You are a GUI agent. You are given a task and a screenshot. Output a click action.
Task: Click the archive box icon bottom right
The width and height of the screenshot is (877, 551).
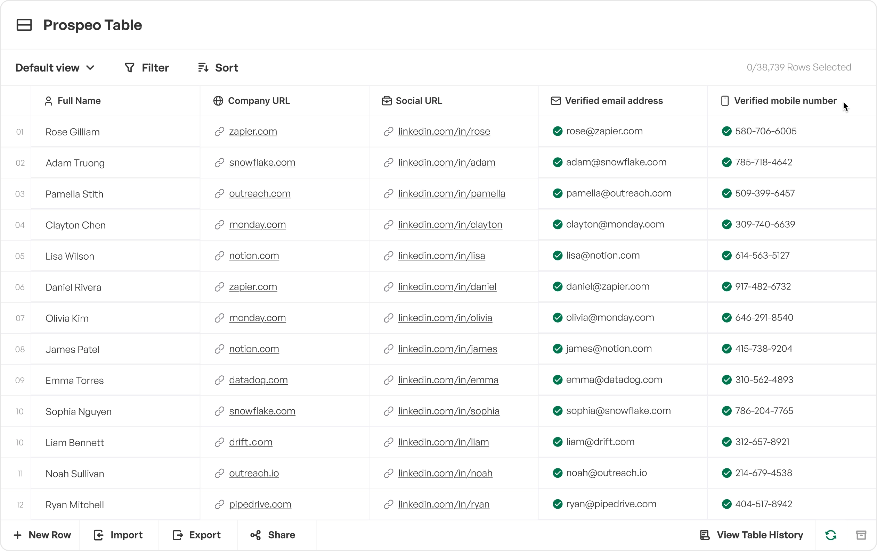861,535
